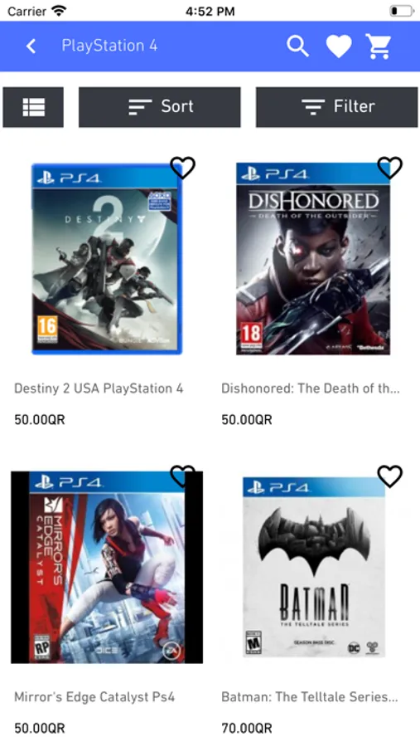Select the Mirror's Edge Catalyst Ps4 title
Image resolution: width=420 pixels, height=747 pixels.
[94, 697]
